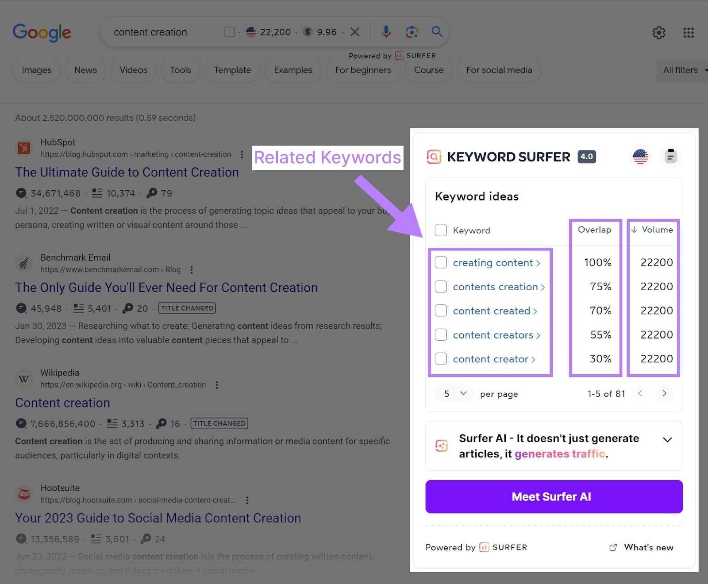Check the 'creating content' keyword checkbox
The height and width of the screenshot is (584, 708).
point(441,262)
